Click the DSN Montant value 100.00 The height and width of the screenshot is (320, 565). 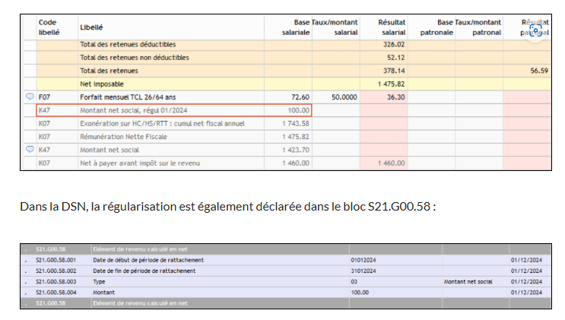click(x=360, y=292)
